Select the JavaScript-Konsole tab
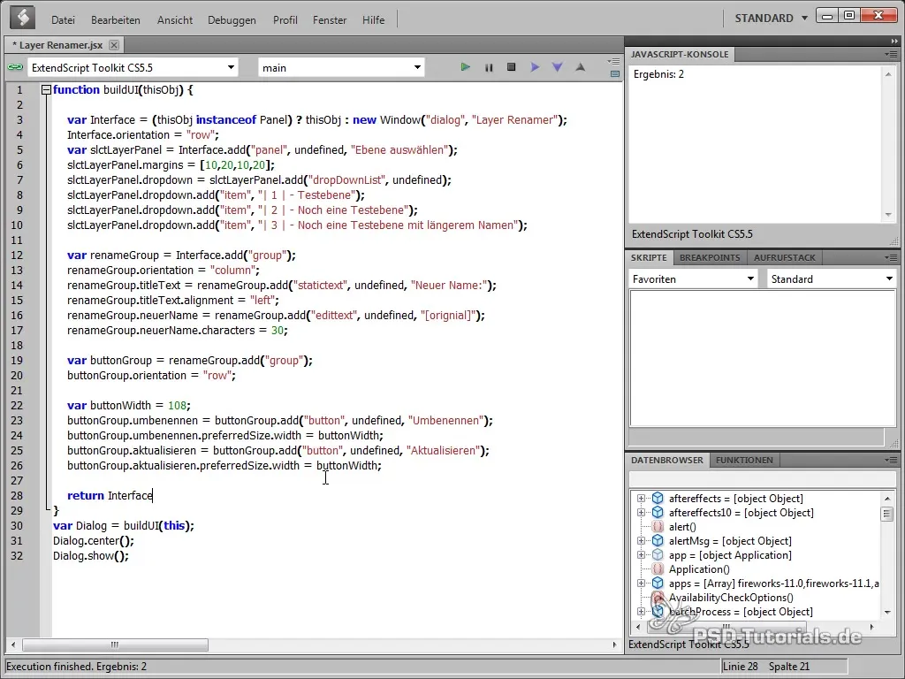The image size is (905, 679). [x=680, y=54]
